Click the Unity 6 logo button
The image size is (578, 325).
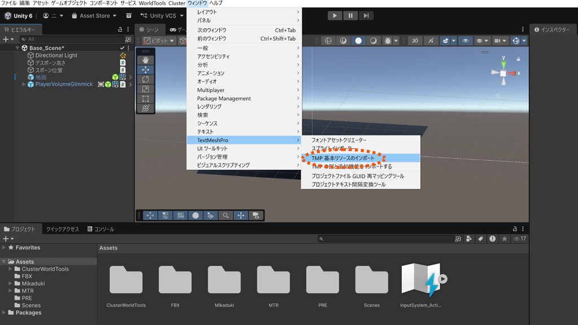pyautogui.click(x=19, y=15)
